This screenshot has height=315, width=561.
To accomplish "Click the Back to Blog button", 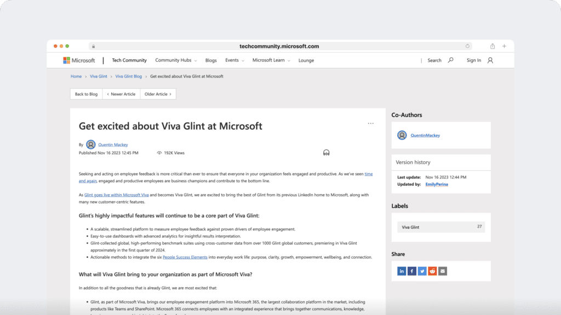I will (85, 94).
